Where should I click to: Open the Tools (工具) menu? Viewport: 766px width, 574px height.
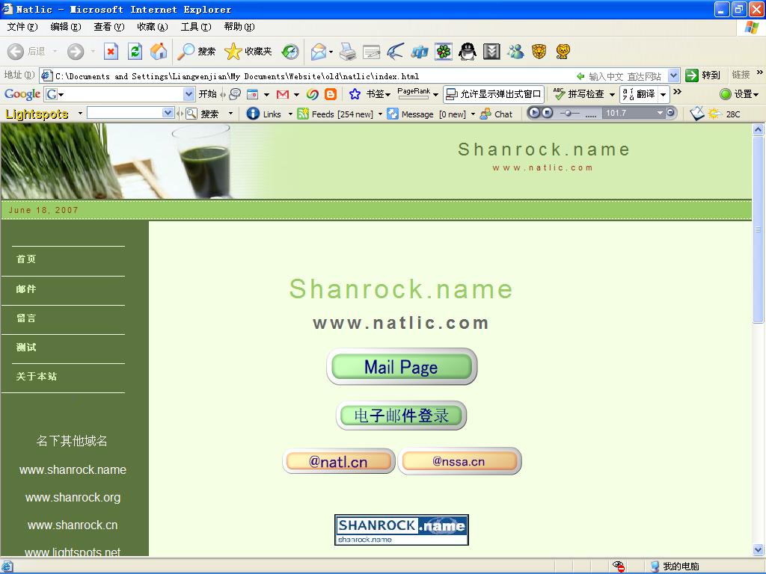point(196,27)
